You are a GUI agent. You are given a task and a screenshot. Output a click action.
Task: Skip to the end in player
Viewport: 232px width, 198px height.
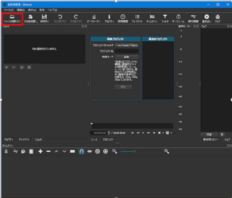click(x=154, y=133)
